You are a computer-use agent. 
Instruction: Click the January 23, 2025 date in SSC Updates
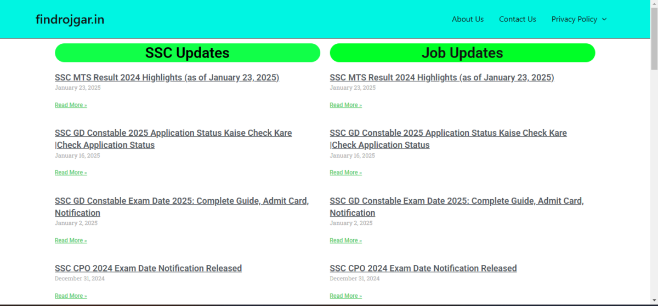(78, 88)
